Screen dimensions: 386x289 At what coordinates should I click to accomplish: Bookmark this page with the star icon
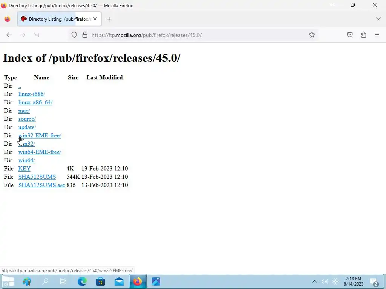312,35
